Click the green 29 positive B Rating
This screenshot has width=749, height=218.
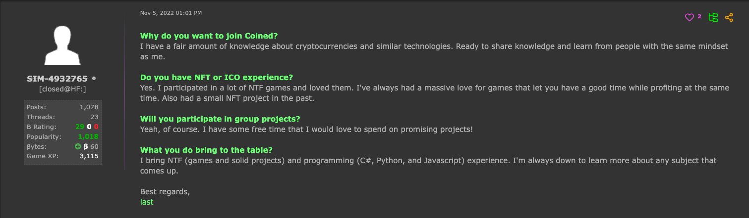(80, 127)
